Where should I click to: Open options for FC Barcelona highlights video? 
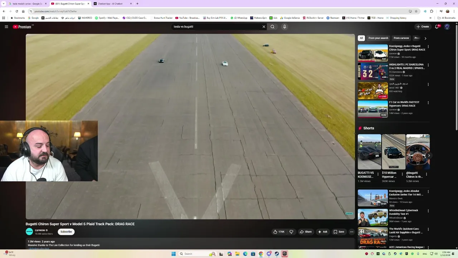point(428,65)
